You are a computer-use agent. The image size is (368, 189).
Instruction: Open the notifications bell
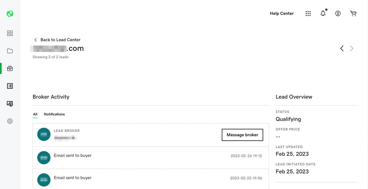tap(323, 14)
